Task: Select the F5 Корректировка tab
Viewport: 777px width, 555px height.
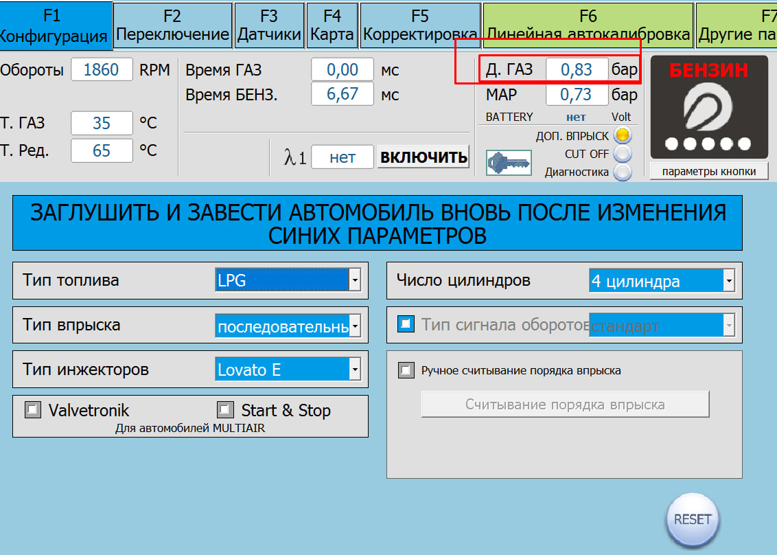Action: [420, 26]
